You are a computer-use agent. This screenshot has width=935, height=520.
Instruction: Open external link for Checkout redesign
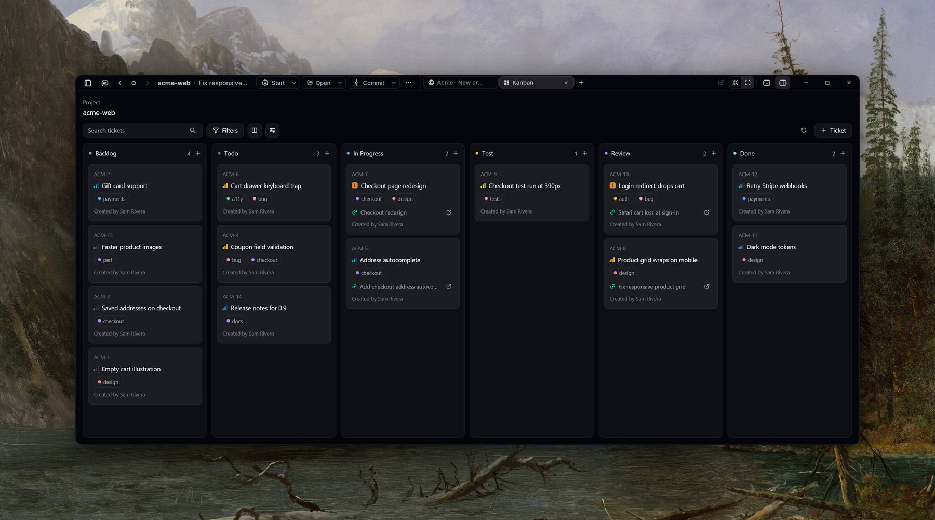[449, 212]
